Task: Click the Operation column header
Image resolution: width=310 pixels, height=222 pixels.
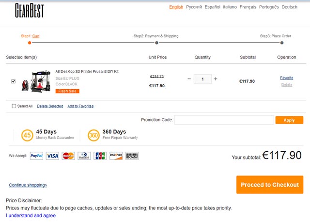Action: click(287, 57)
